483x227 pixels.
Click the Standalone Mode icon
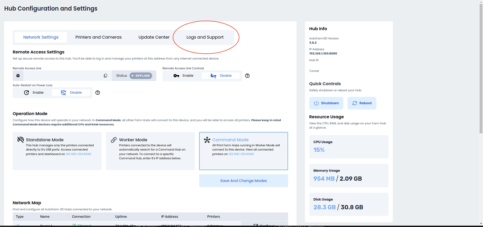[x=20, y=140]
